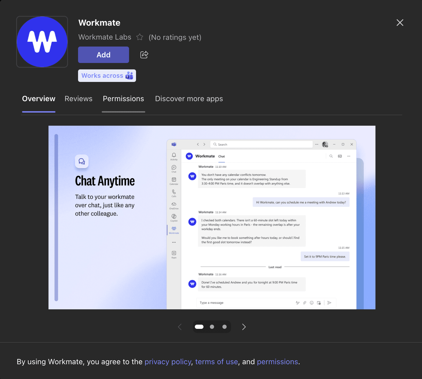This screenshot has width=422, height=379.
Task: Go to next carousel screenshot
Action: [x=244, y=327]
